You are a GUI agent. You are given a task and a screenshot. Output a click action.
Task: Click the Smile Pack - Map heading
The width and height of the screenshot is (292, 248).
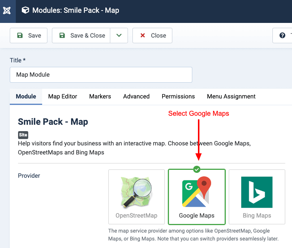(53, 122)
